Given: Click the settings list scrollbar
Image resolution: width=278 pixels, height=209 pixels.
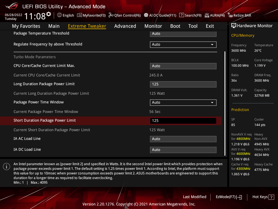Looking at the screenshot, I should [x=225, y=104].
